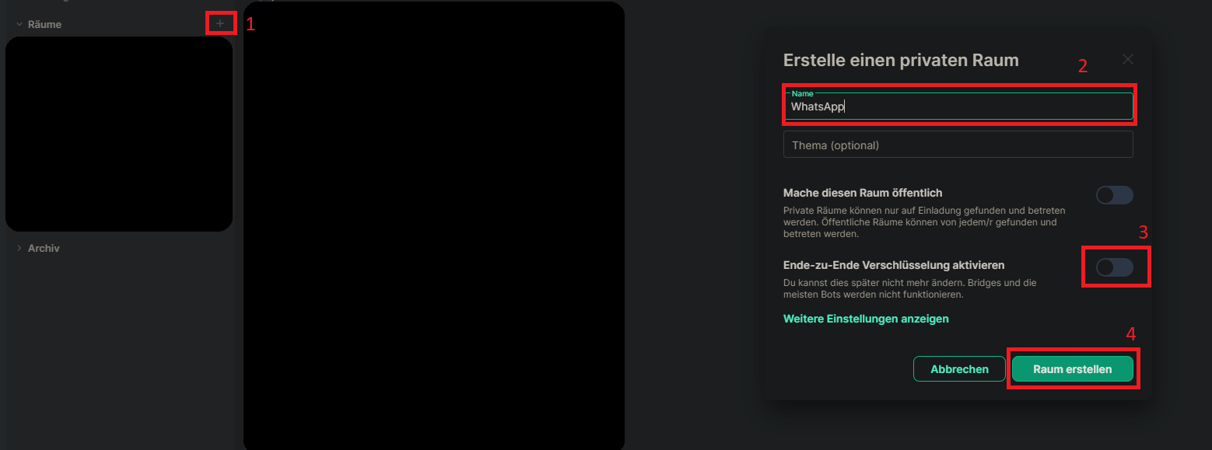This screenshot has height=450, width=1212.
Task: Click the blacked-out room list in sidebar
Action: pyautogui.click(x=119, y=134)
